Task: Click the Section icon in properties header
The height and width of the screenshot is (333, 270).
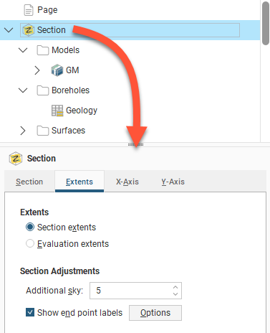Action: 16,159
